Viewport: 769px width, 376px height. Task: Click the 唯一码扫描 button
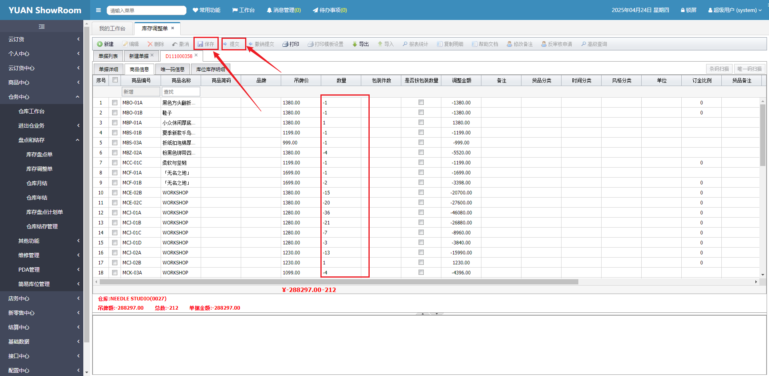click(750, 69)
